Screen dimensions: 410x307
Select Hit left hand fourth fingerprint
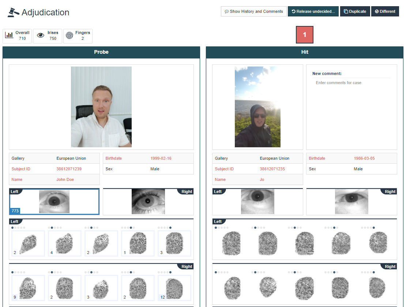[x=341, y=243]
